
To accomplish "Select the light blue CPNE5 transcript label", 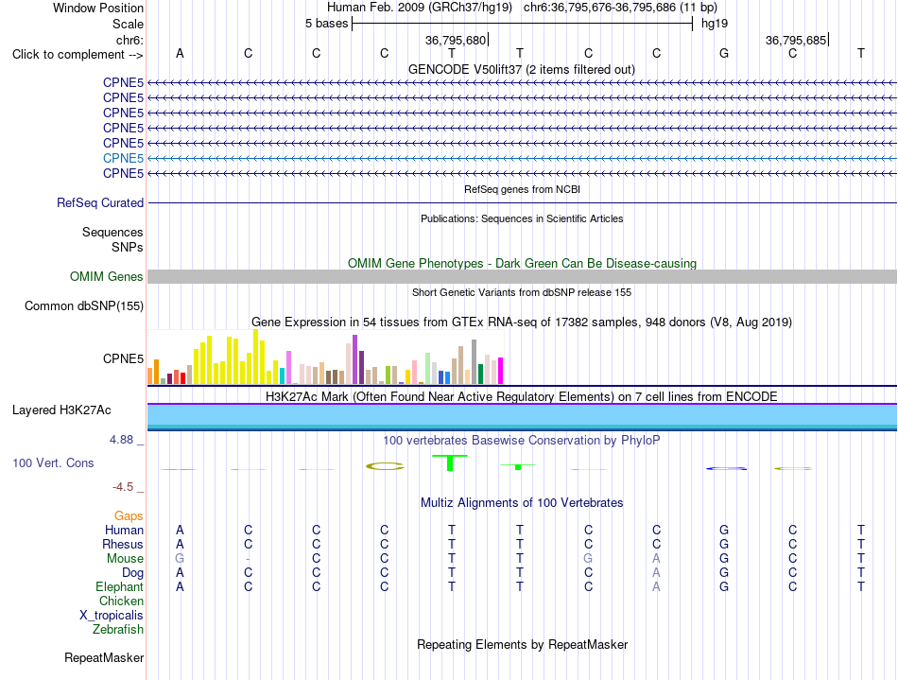I will pyautogui.click(x=123, y=158).
